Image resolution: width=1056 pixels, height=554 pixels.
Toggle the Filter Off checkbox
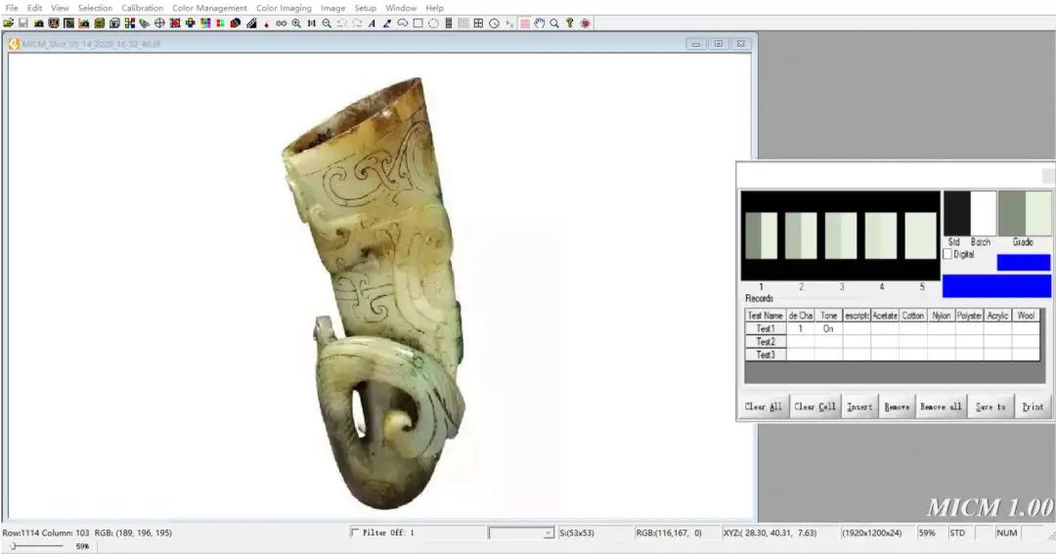tap(355, 533)
